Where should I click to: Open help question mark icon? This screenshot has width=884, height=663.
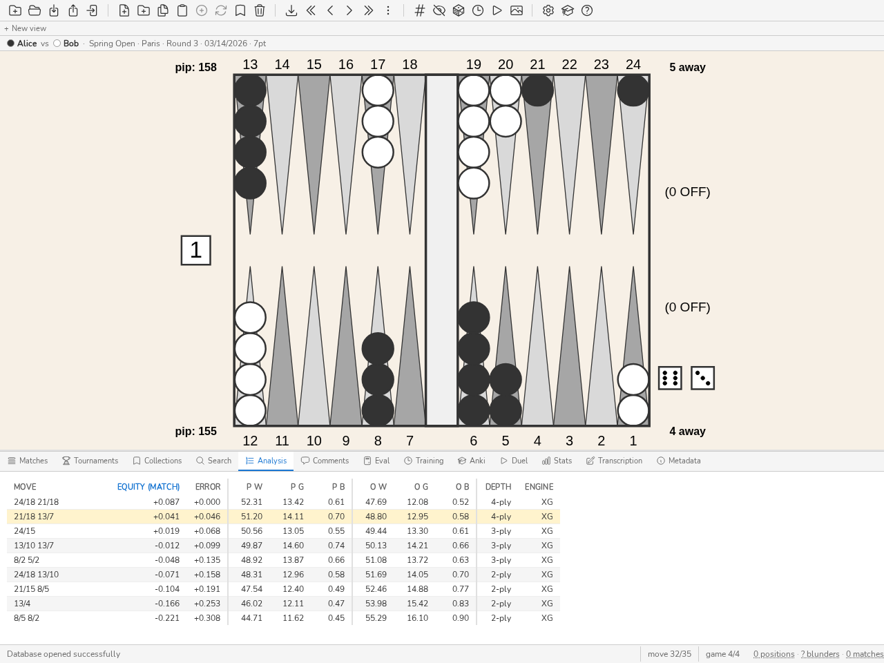(587, 10)
